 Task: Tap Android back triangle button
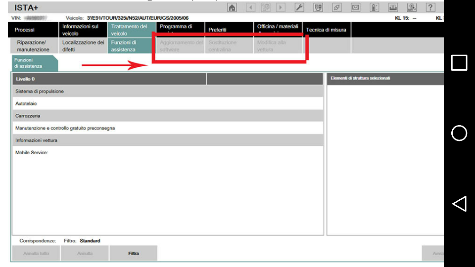coord(459,204)
